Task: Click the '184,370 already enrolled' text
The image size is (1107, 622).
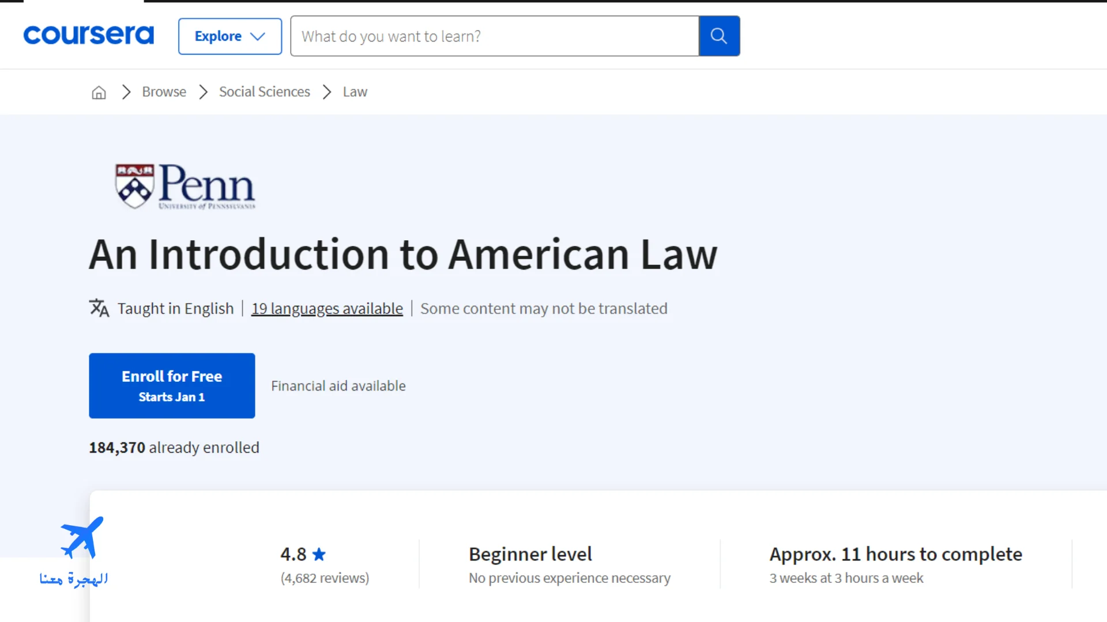Action: 174,447
